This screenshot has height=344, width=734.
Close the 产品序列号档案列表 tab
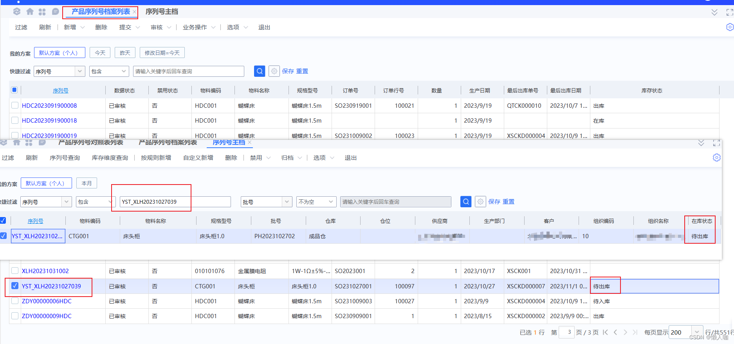click(x=135, y=12)
